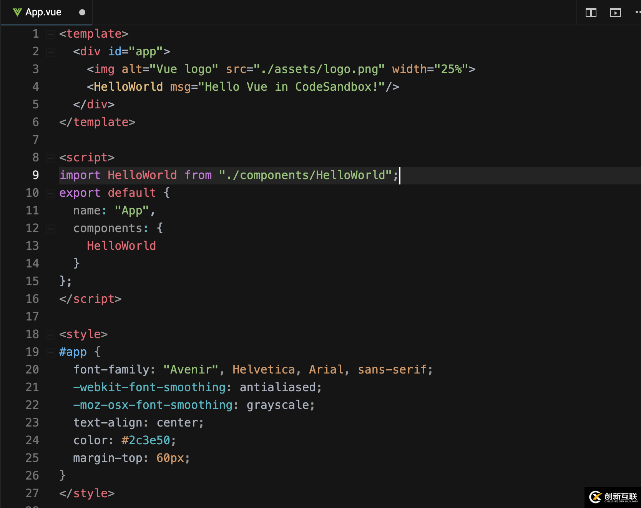
Task: Click HelloWorld inside the components object
Action: click(121, 246)
